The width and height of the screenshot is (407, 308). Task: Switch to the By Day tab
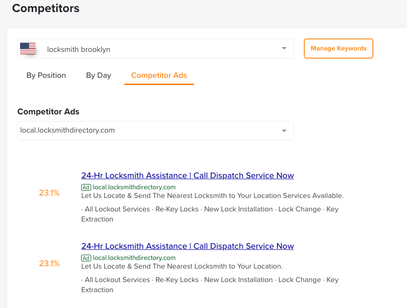tap(99, 75)
